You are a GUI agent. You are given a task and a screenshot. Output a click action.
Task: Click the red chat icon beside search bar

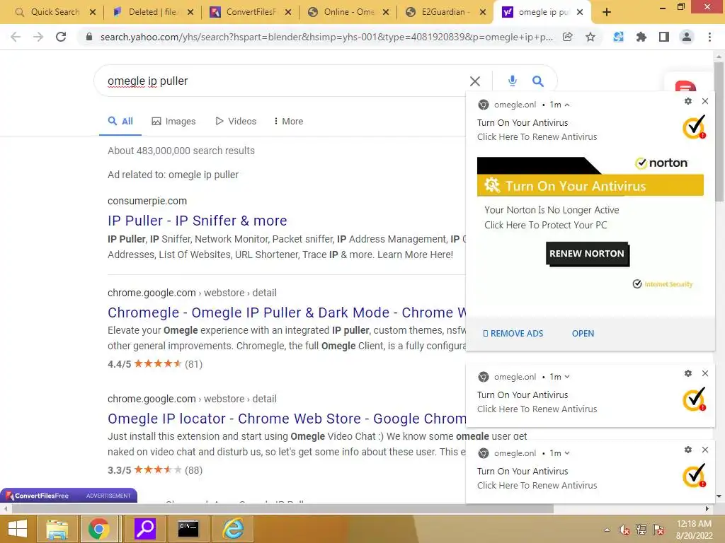coord(685,87)
